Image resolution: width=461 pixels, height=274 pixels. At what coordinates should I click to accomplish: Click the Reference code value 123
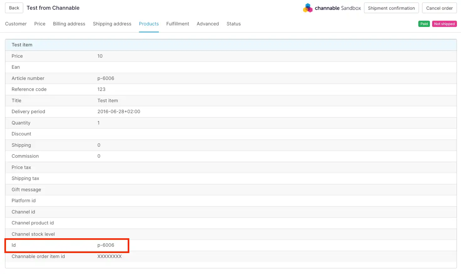[101, 89]
